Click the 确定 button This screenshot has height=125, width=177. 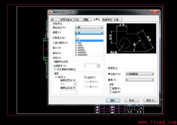click(113, 100)
